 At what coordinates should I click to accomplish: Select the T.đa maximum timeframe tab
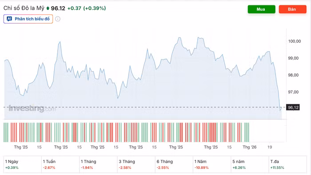[288, 164]
